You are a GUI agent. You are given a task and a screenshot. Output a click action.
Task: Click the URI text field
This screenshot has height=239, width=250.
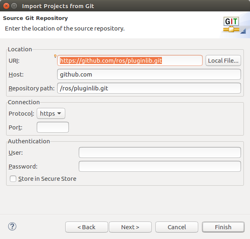point(130,61)
